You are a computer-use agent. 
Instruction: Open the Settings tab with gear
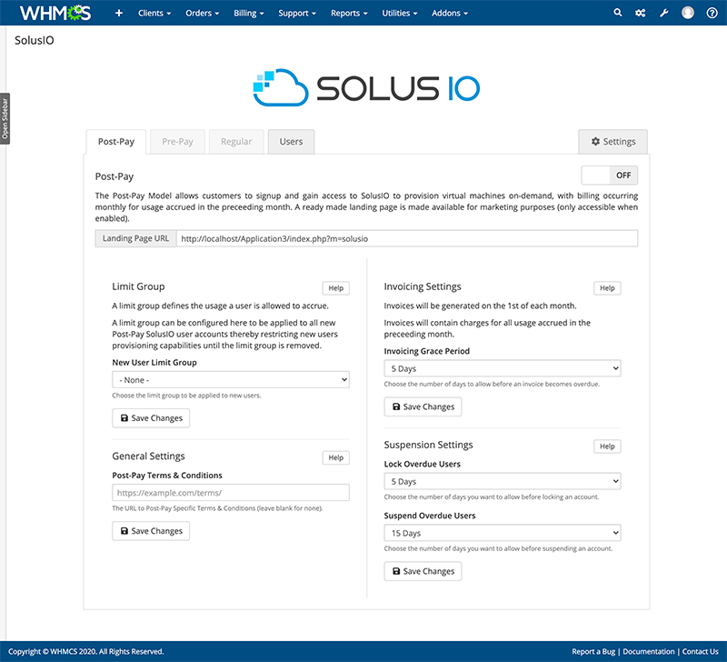coord(612,142)
